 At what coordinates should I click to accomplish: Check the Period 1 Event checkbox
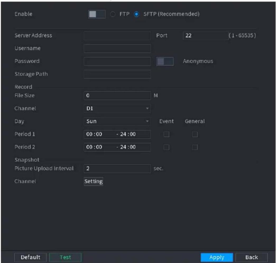[166, 134]
